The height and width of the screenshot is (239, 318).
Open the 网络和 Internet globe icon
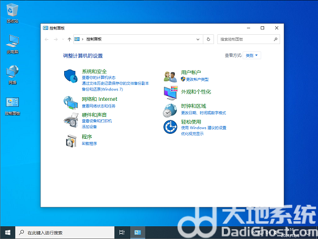click(x=70, y=103)
